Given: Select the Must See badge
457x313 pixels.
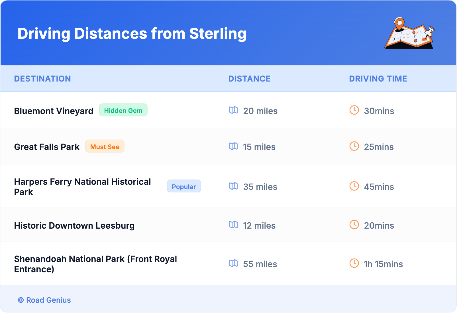Looking at the screenshot, I should coord(105,147).
